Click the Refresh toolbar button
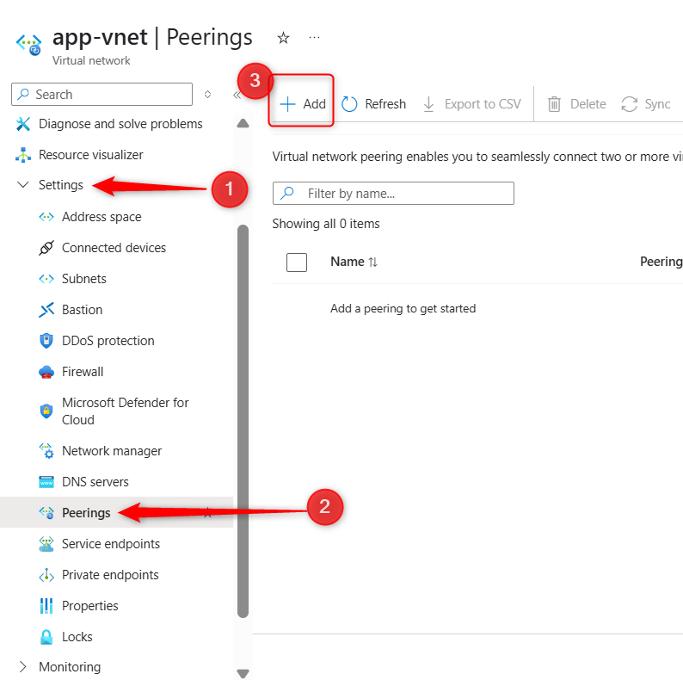 point(373,104)
